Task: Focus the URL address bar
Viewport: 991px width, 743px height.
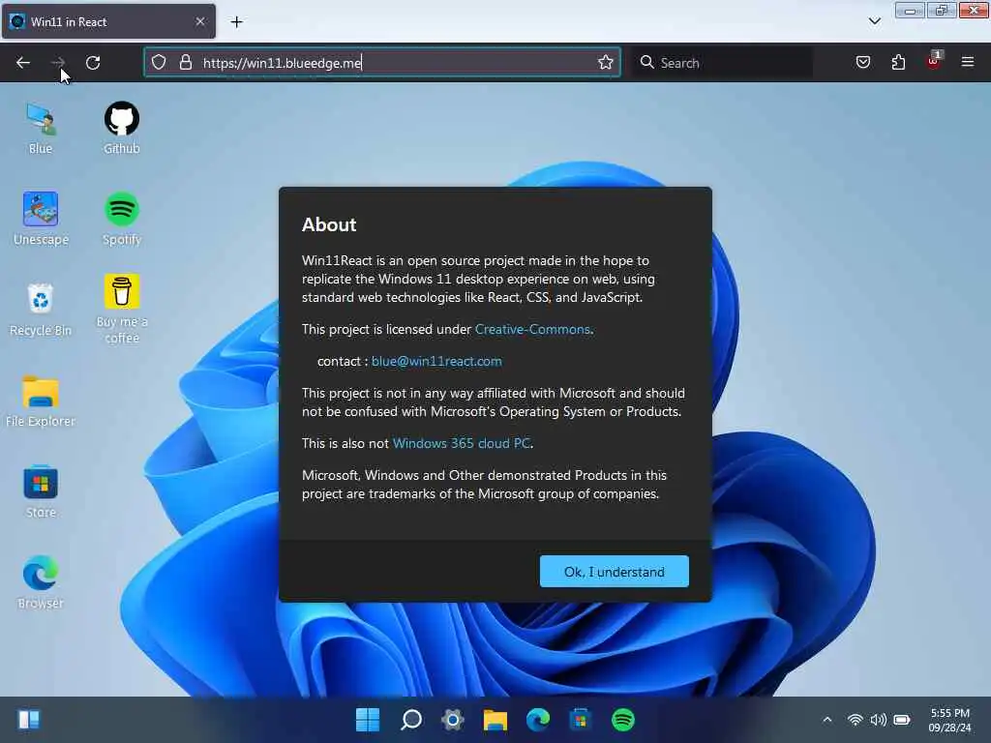Action: [382, 62]
